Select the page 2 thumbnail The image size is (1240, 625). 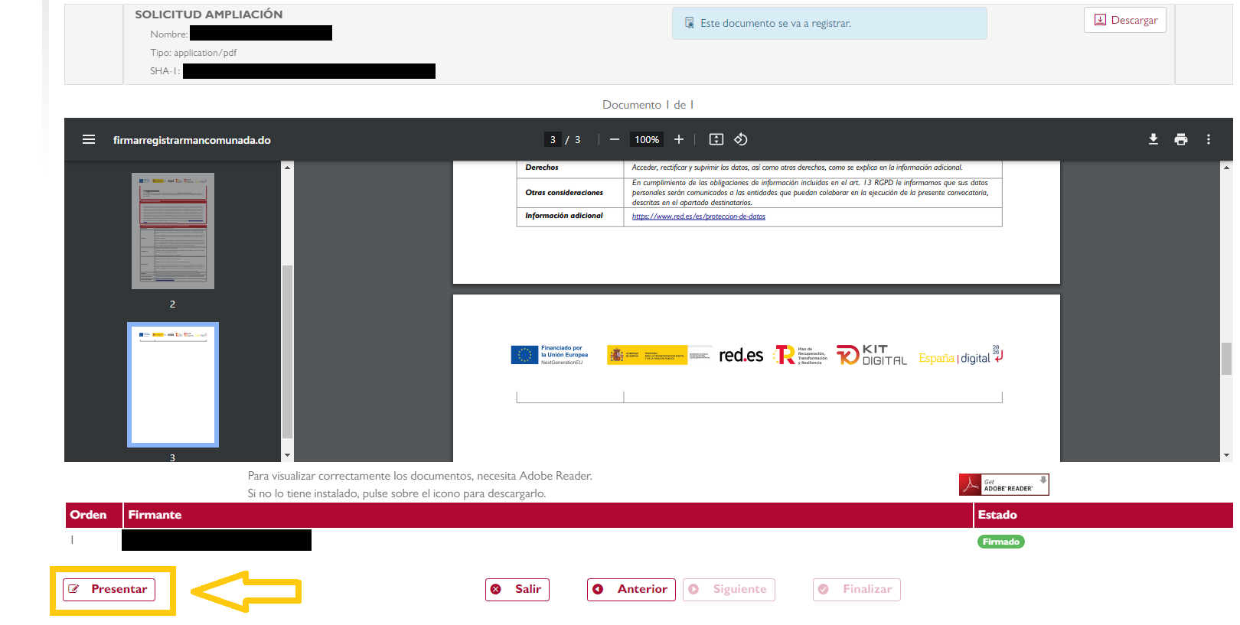click(x=173, y=231)
